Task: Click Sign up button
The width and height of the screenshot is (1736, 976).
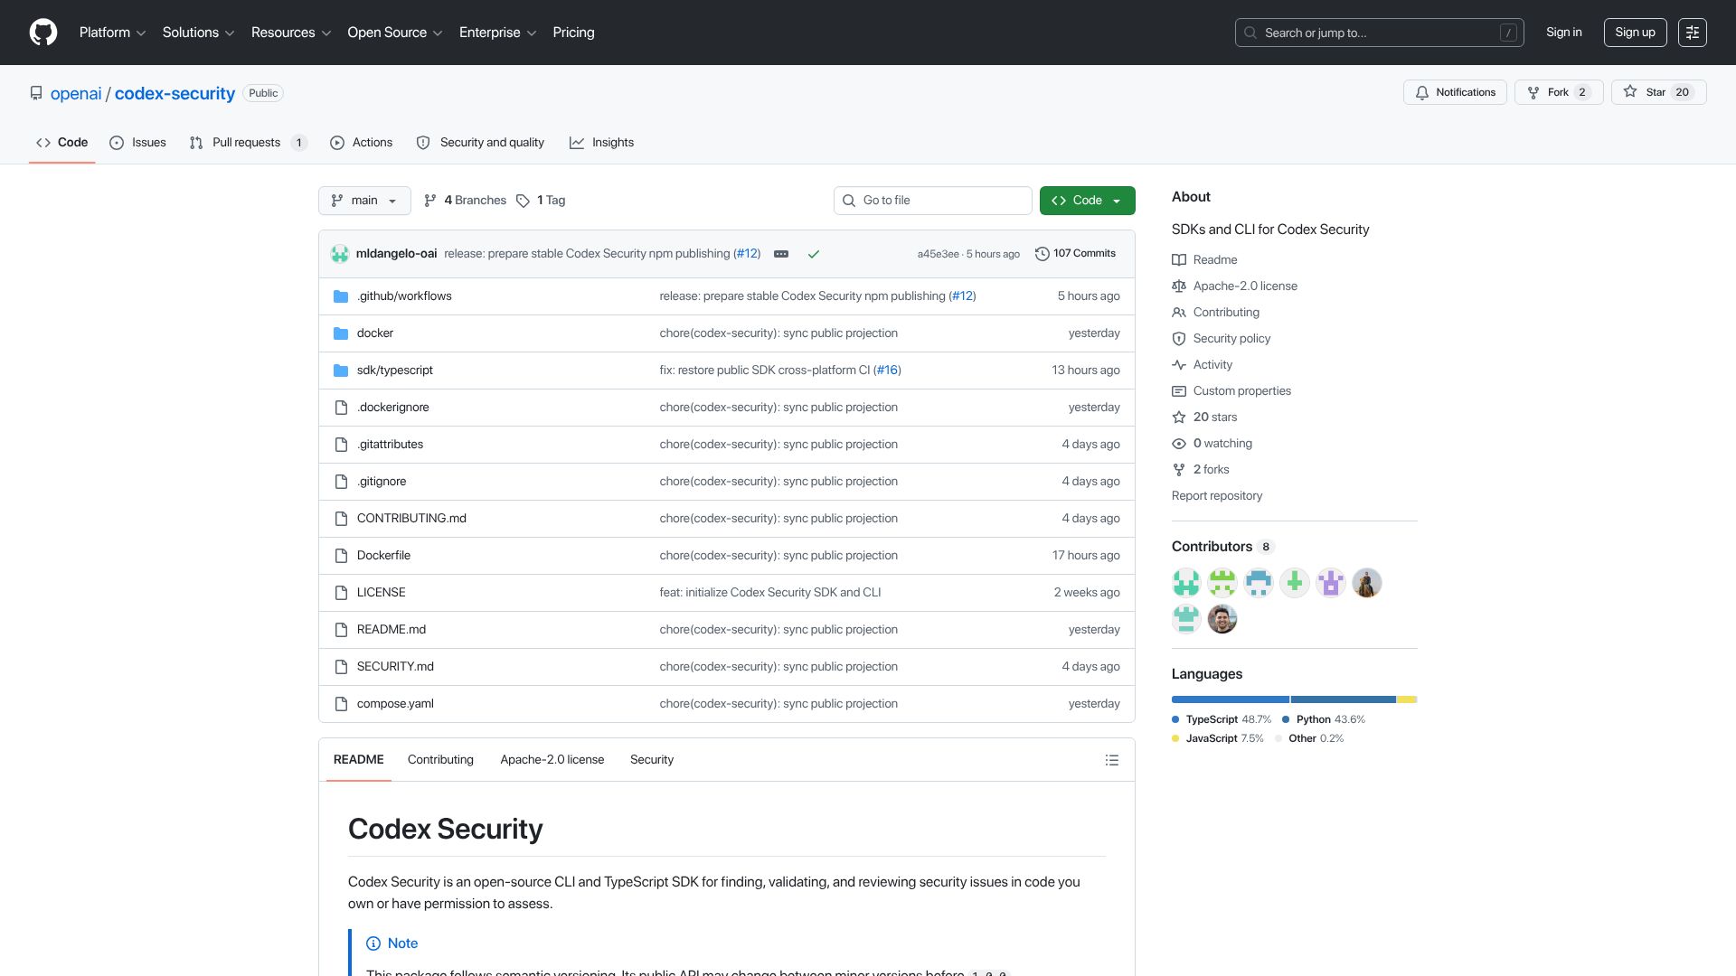Action: click(x=1635, y=33)
